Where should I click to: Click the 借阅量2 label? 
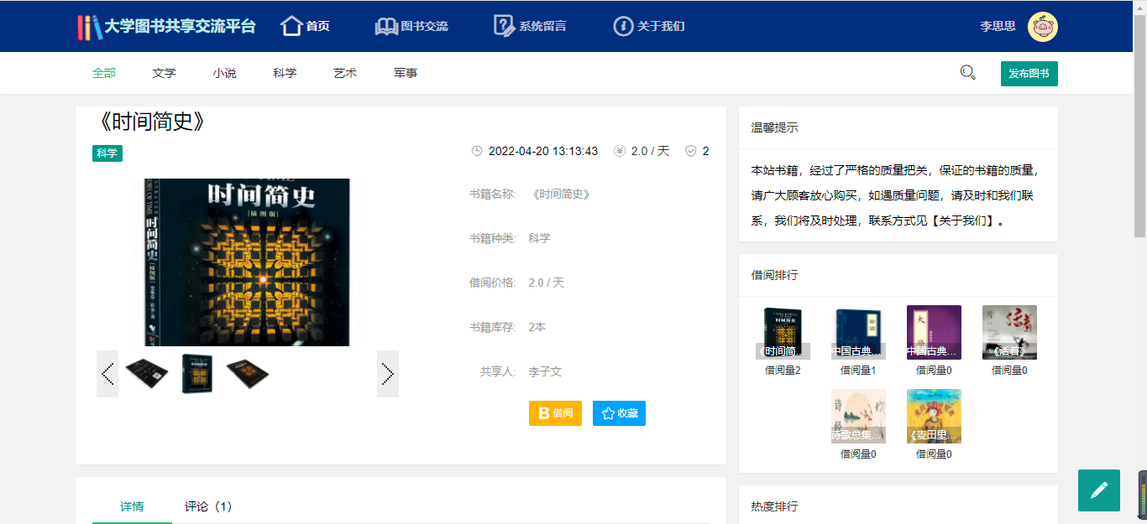[783, 370]
